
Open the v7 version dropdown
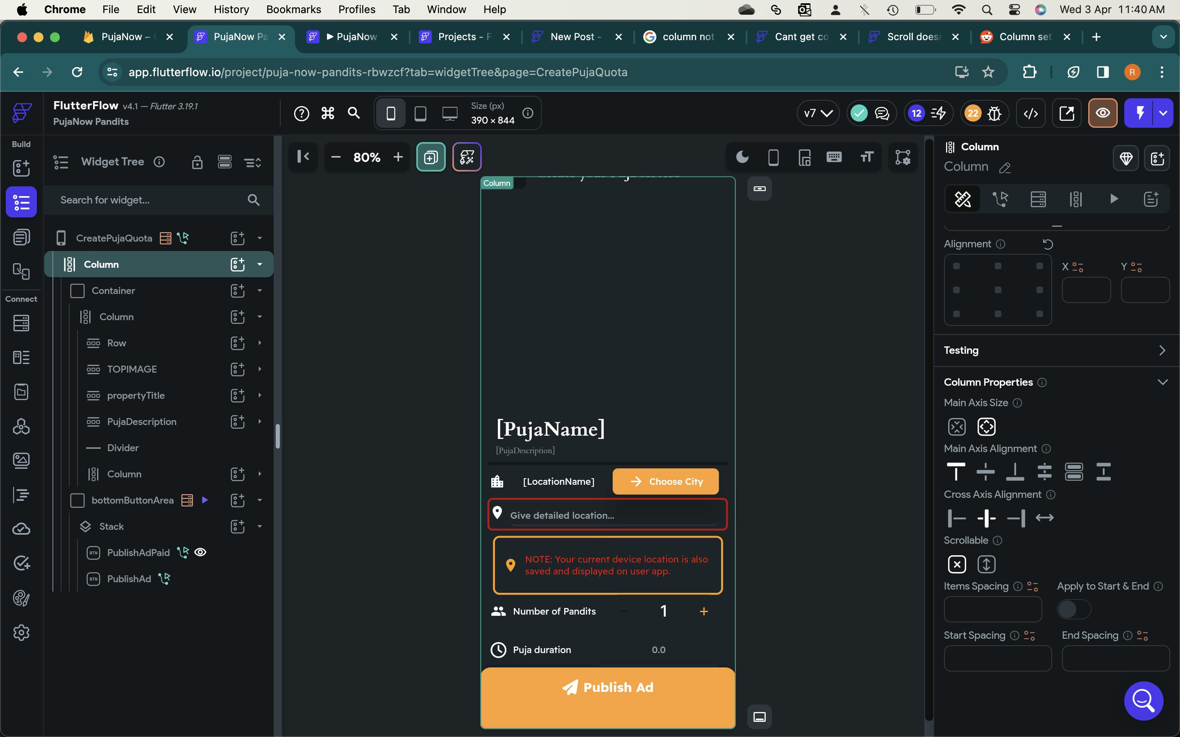point(818,113)
